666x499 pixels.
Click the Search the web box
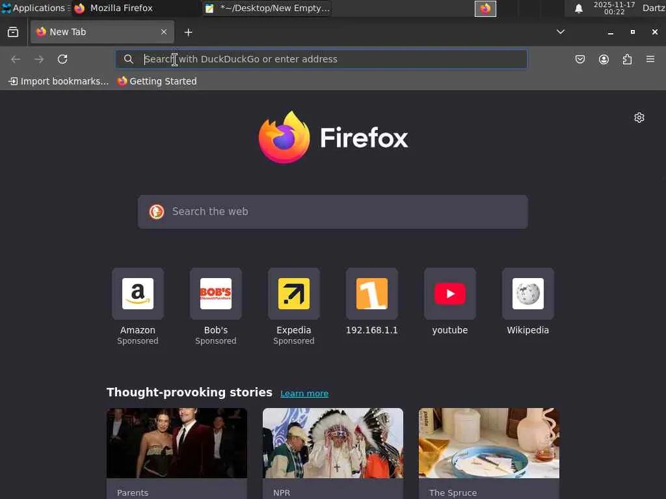pos(332,212)
